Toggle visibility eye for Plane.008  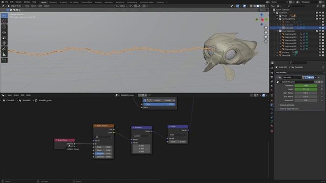tap(320, 55)
